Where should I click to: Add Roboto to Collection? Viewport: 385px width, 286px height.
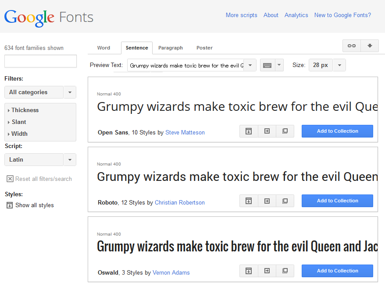pyautogui.click(x=337, y=201)
